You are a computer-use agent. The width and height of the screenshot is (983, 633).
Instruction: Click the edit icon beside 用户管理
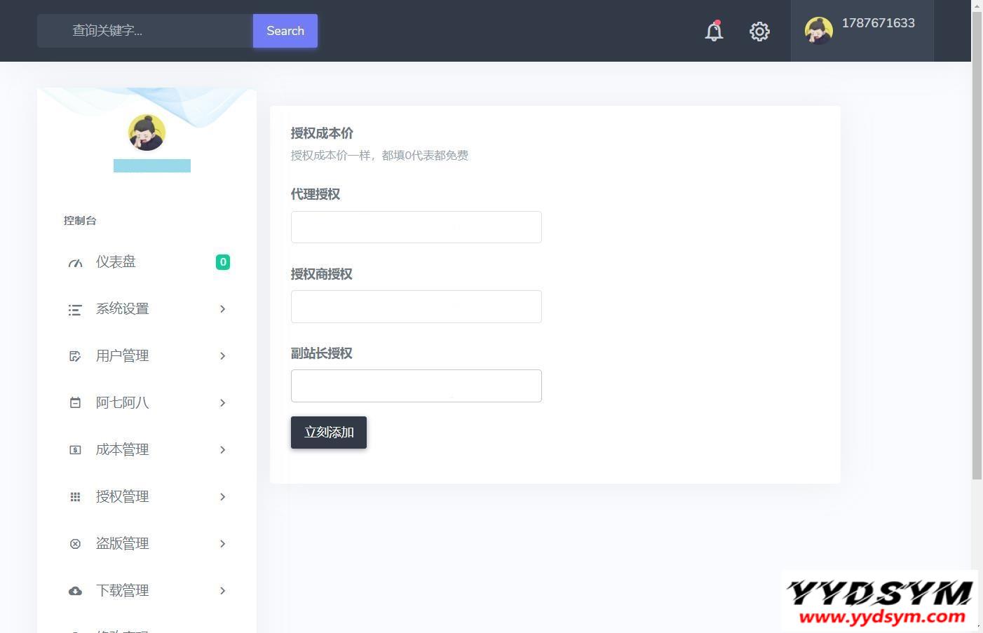tap(75, 357)
